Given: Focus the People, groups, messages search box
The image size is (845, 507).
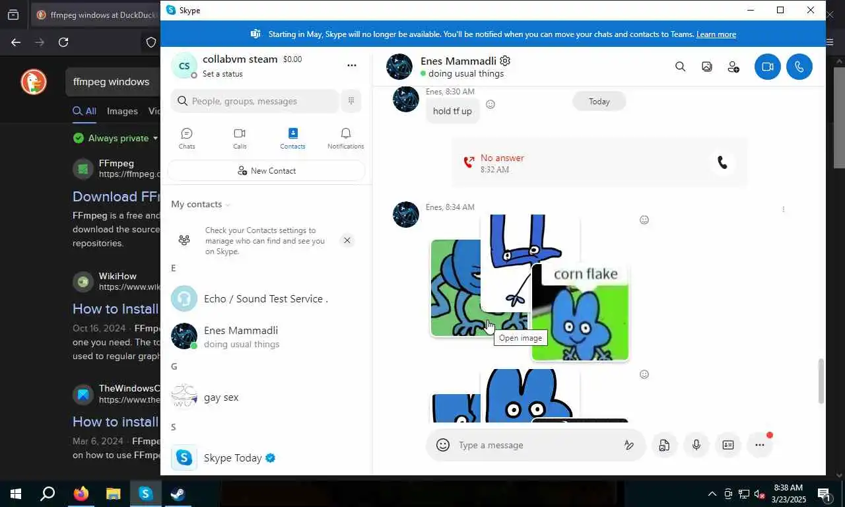Looking at the screenshot, I should click(x=255, y=101).
